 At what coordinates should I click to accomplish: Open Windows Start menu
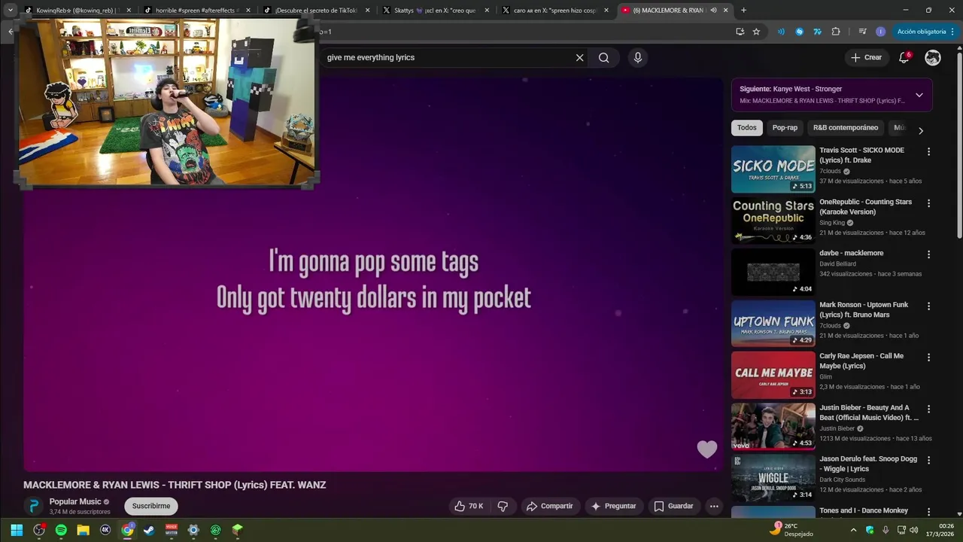tap(17, 530)
